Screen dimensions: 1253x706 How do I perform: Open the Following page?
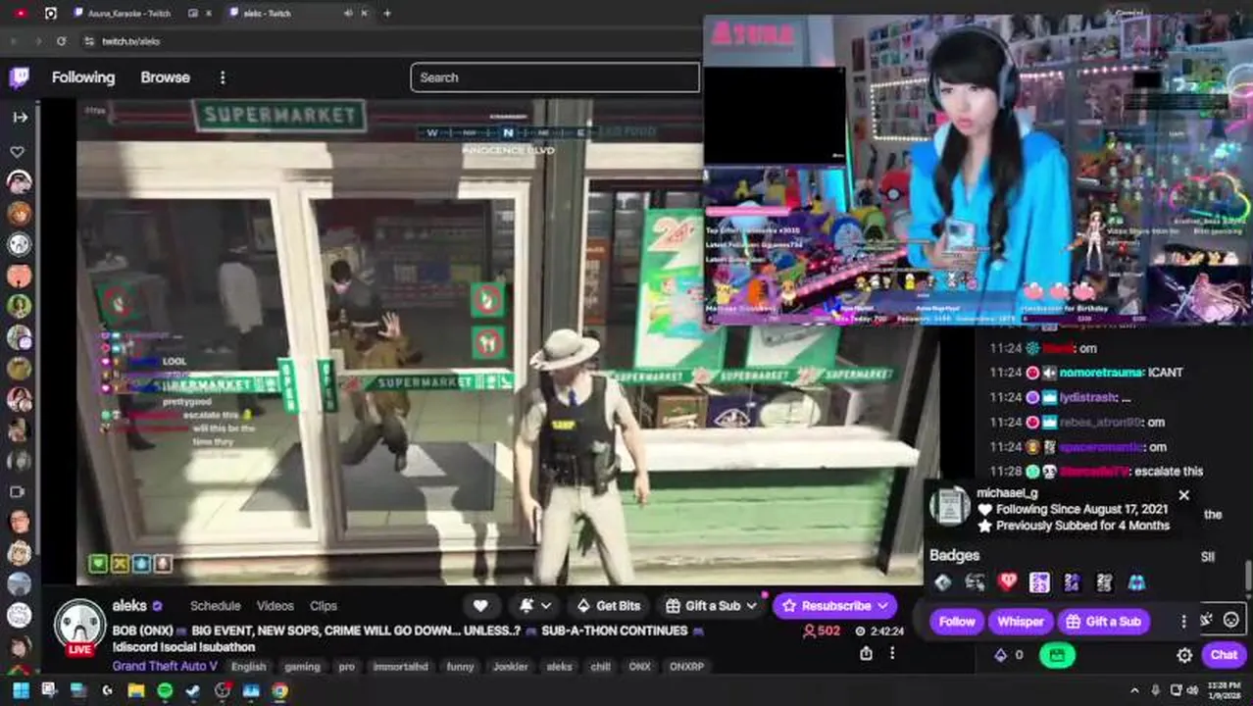83,77
